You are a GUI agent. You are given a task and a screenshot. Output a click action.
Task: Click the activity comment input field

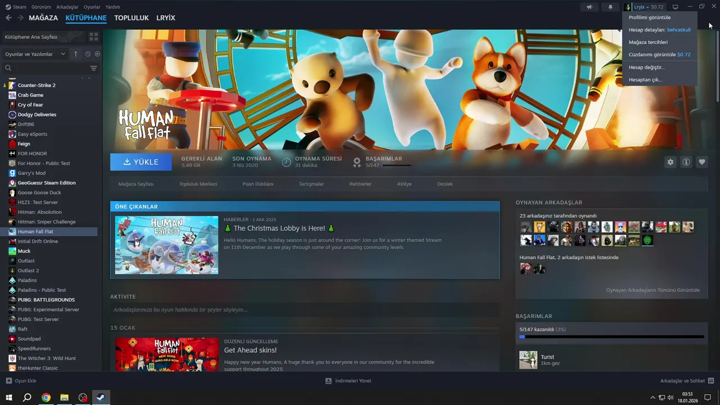coord(305,310)
